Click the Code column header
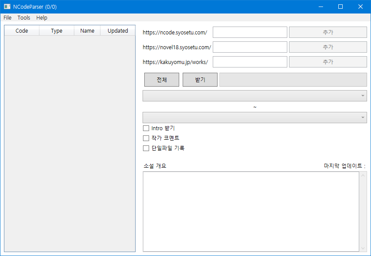The height and width of the screenshot is (256, 371). click(x=22, y=31)
